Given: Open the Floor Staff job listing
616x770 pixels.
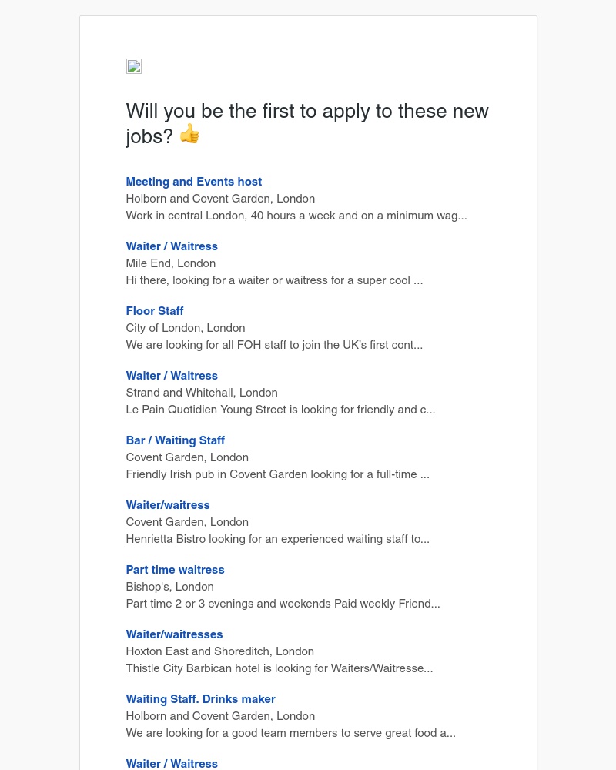Looking at the screenshot, I should pyautogui.click(x=155, y=311).
